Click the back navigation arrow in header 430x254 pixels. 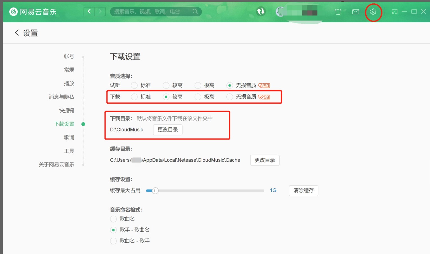coord(89,12)
